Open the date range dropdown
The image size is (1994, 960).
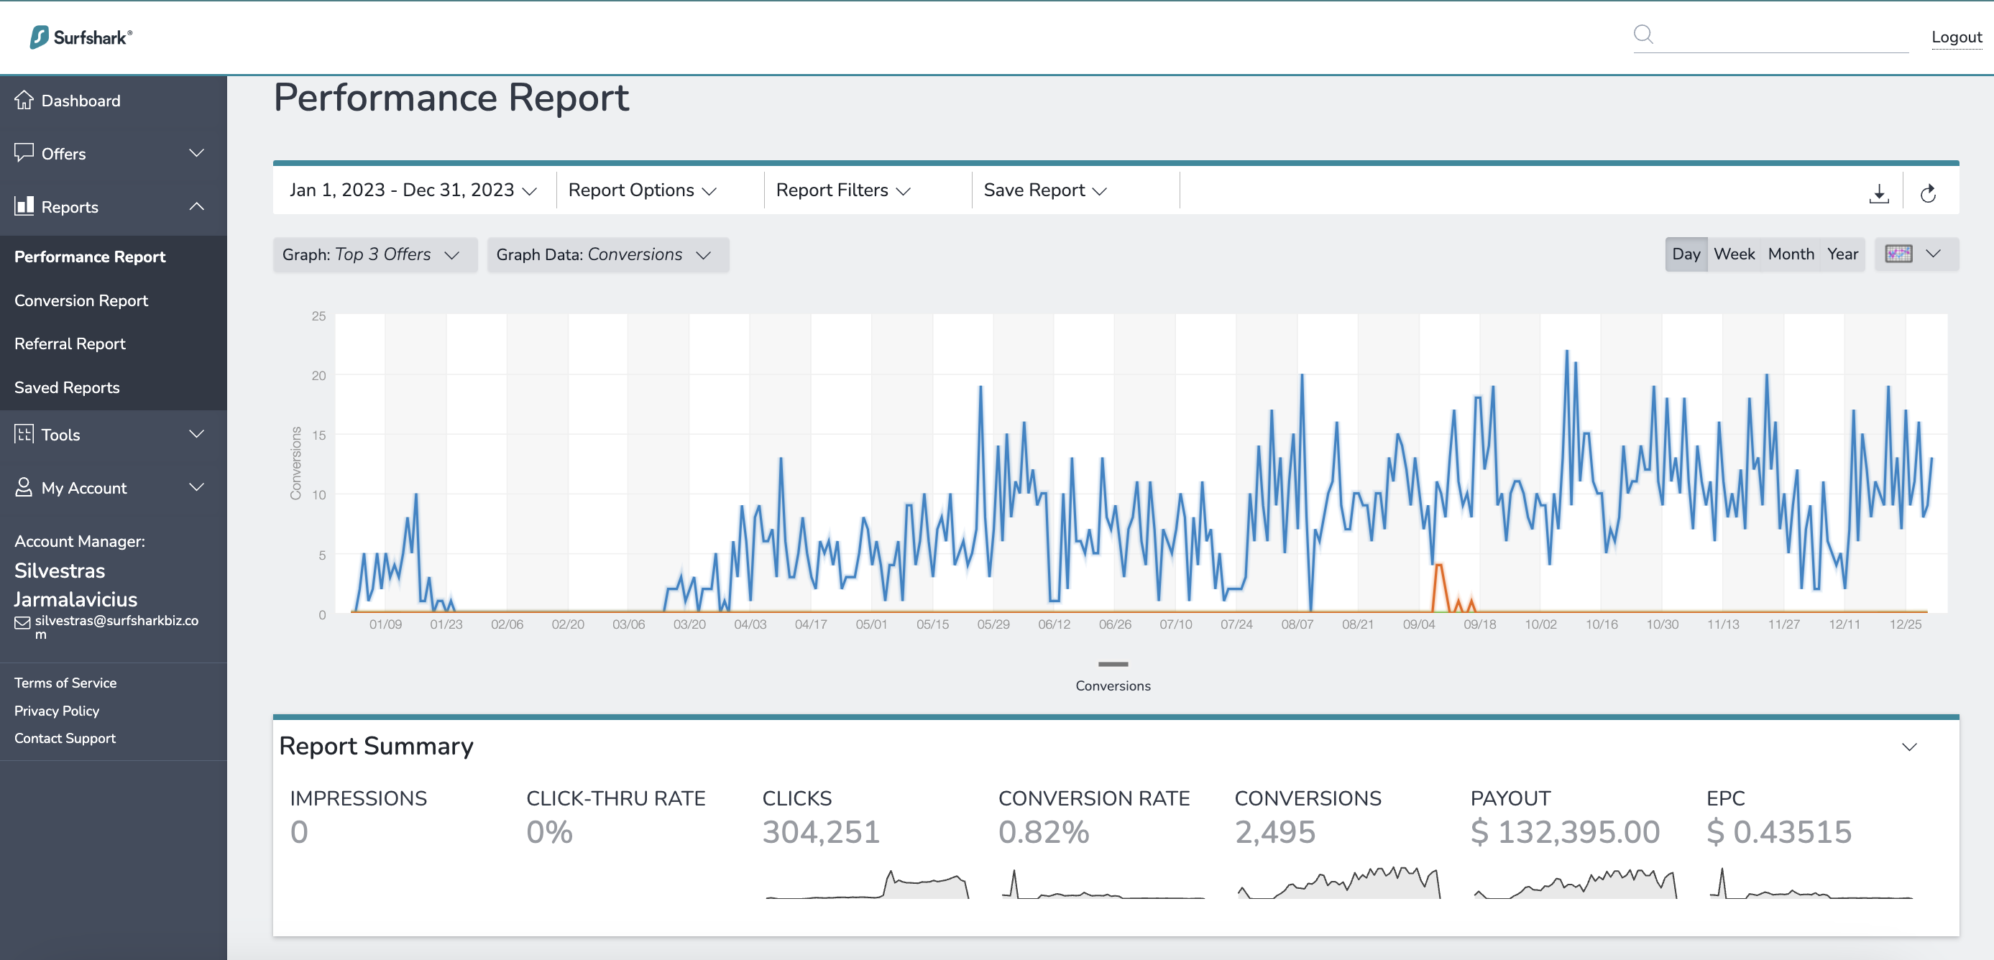tap(413, 190)
